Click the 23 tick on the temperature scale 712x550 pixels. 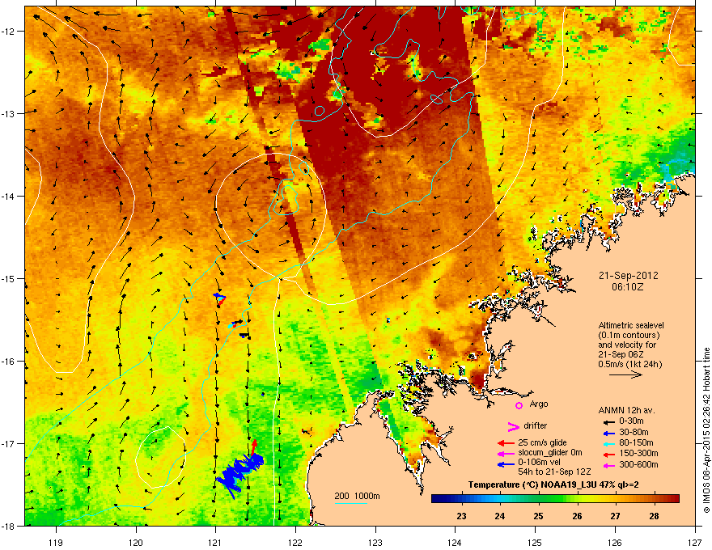coord(461,516)
